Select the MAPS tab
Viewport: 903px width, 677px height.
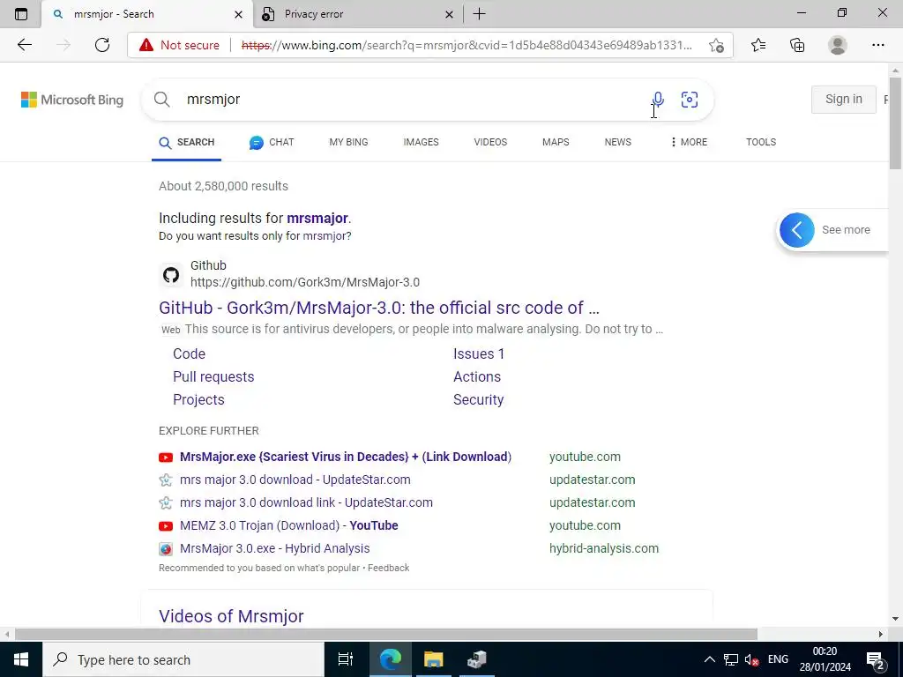(556, 142)
